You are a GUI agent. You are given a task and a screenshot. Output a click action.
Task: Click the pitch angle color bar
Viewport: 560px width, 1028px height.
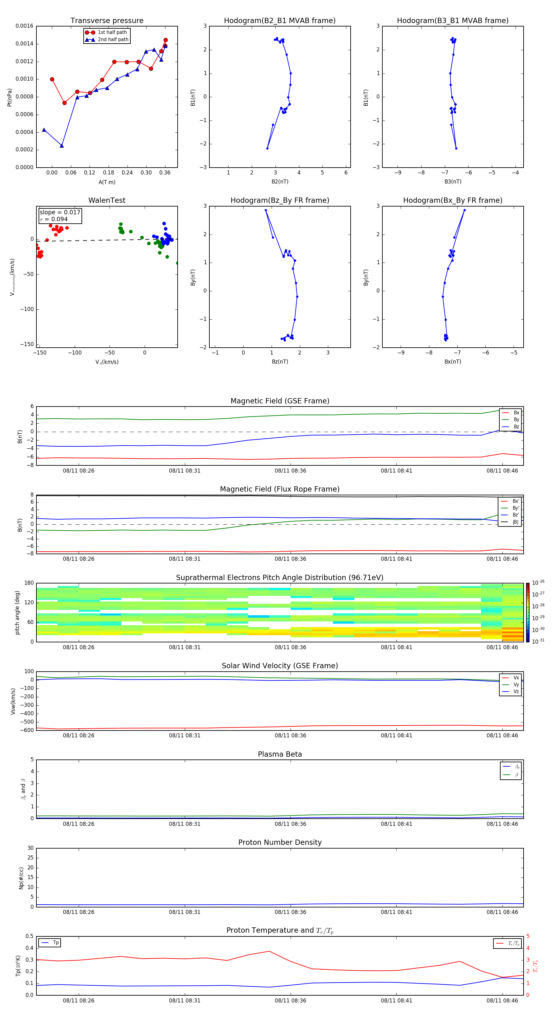[528, 612]
